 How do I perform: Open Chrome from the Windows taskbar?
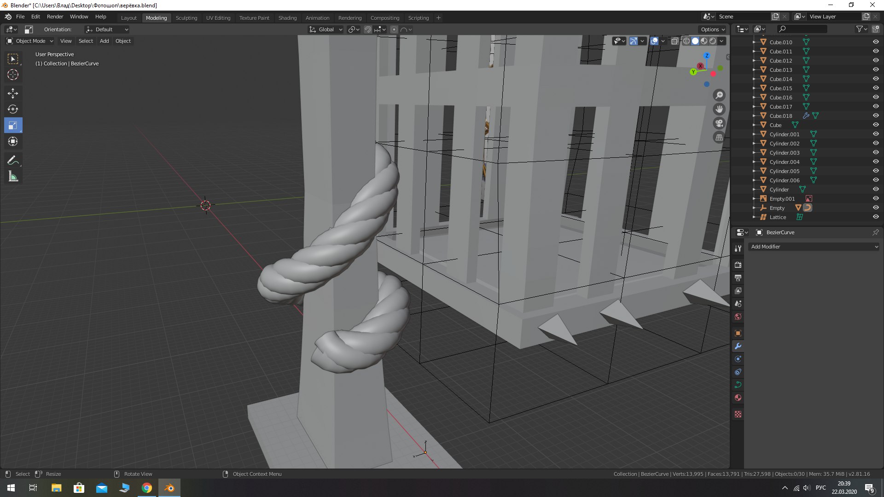coord(147,488)
